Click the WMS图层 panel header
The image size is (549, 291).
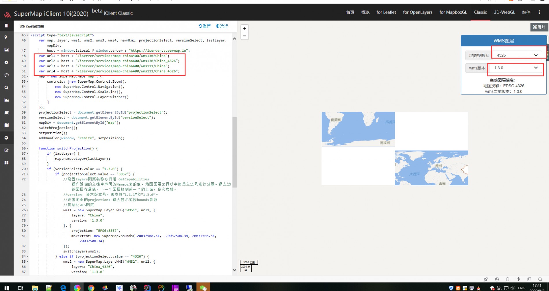504,41
